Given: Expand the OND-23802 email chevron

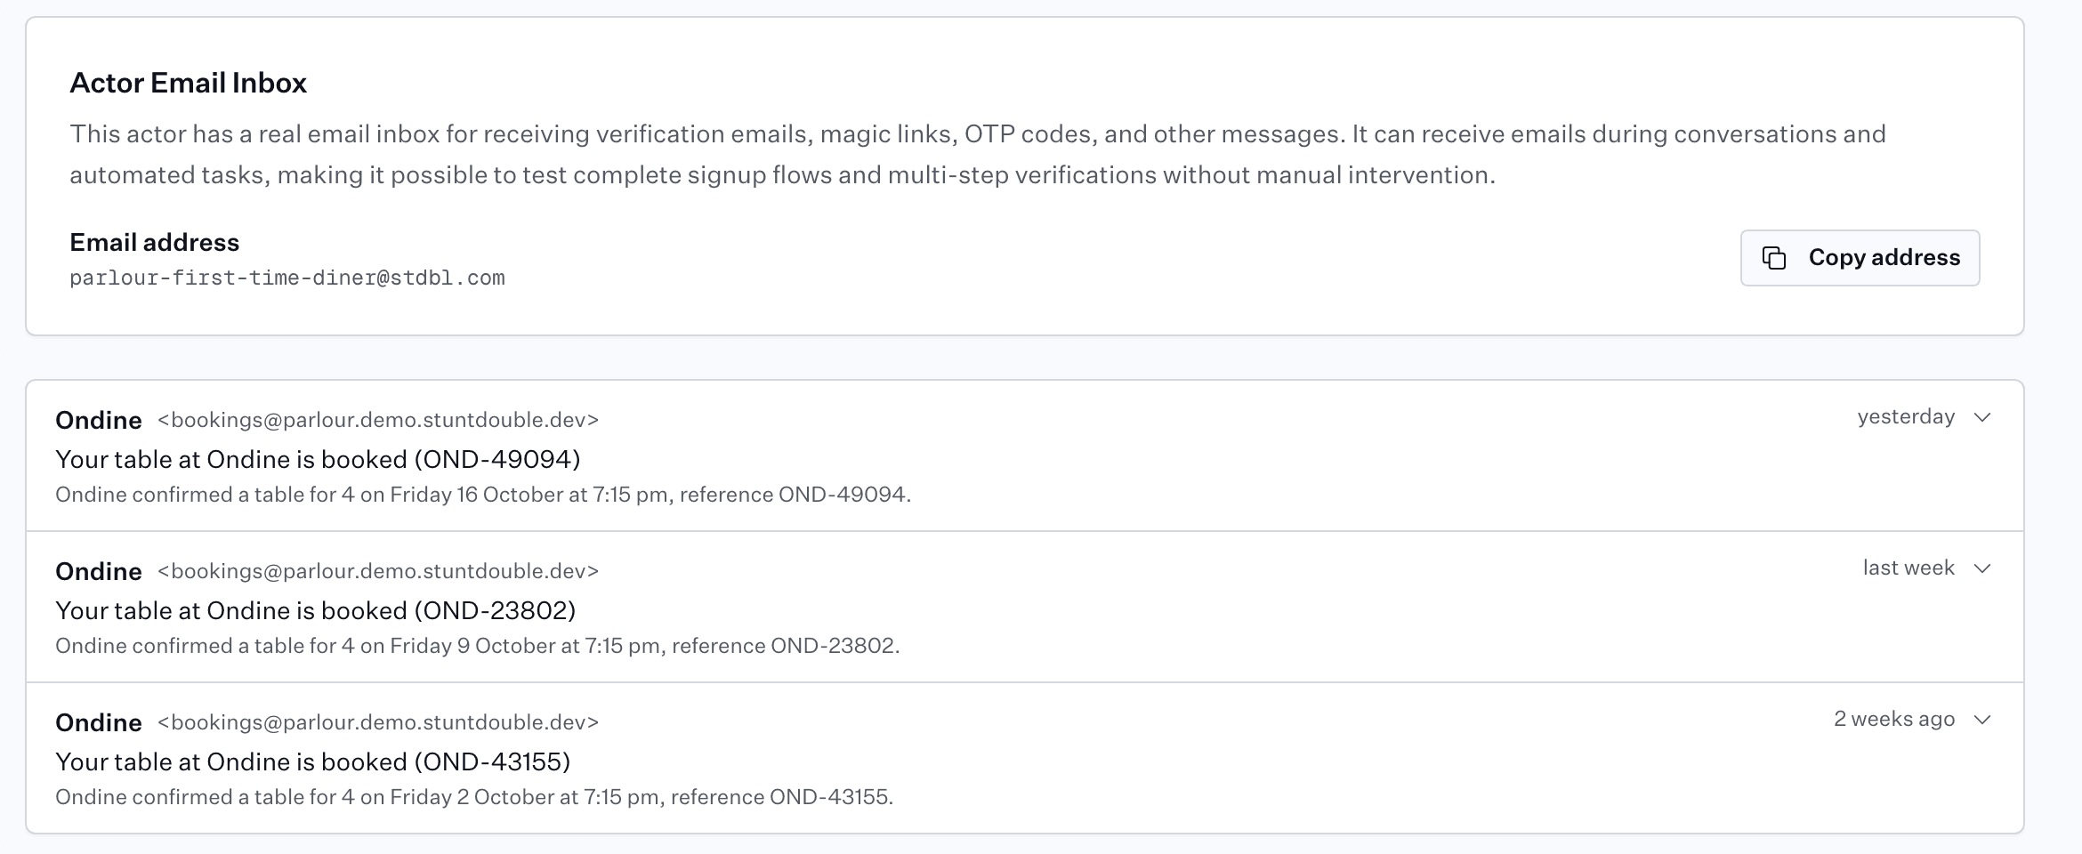Looking at the screenshot, I should tap(1981, 568).
